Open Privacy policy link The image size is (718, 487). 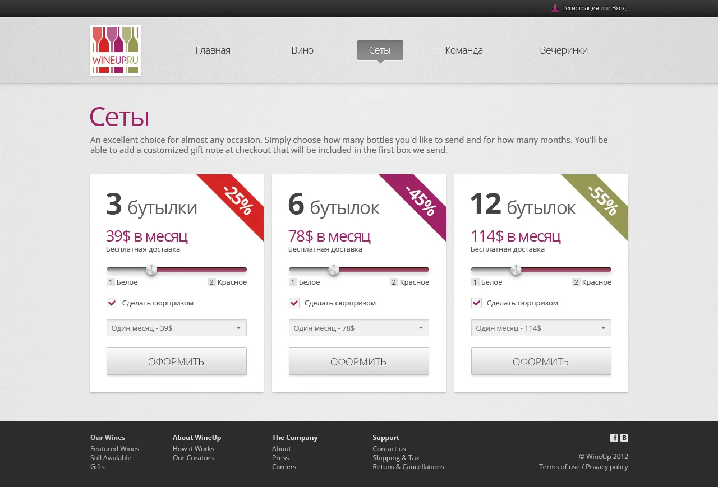607,467
